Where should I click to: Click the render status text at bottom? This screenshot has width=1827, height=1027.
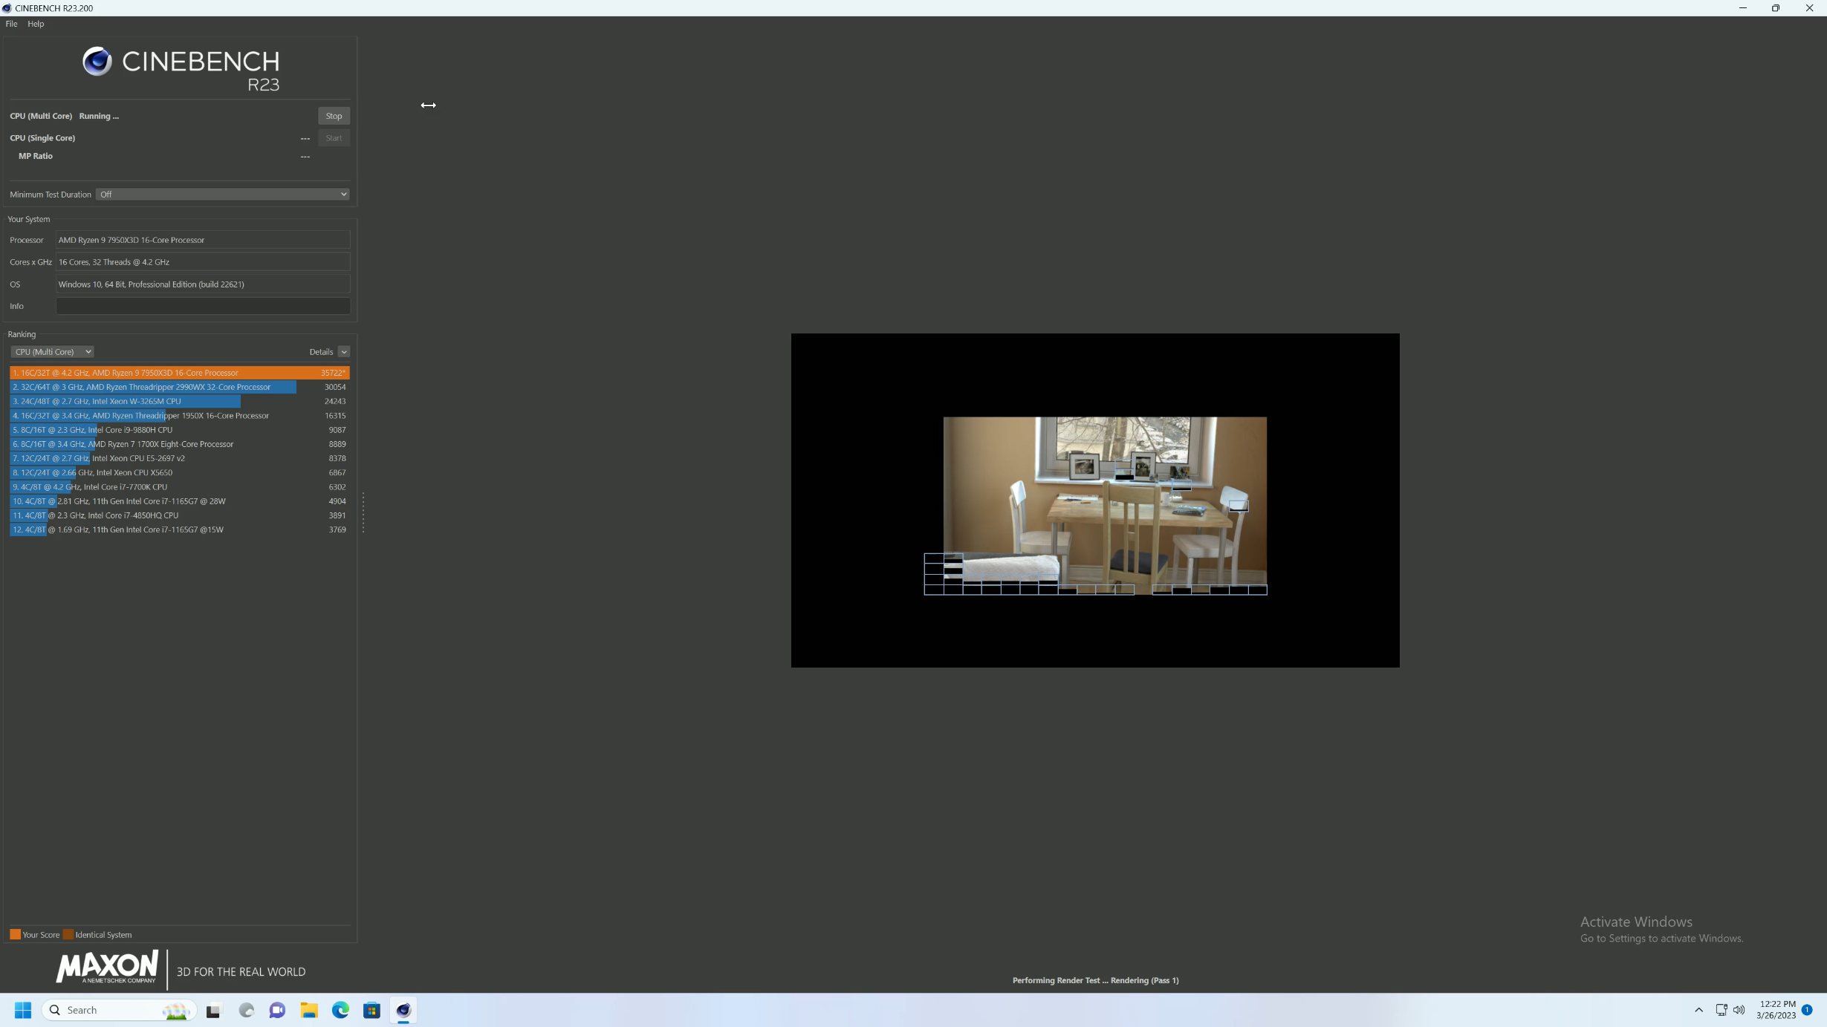click(x=1095, y=980)
